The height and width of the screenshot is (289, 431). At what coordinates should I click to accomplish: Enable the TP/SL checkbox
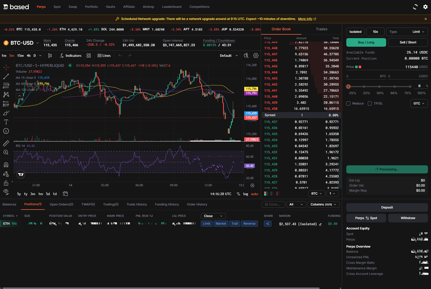[x=370, y=103]
